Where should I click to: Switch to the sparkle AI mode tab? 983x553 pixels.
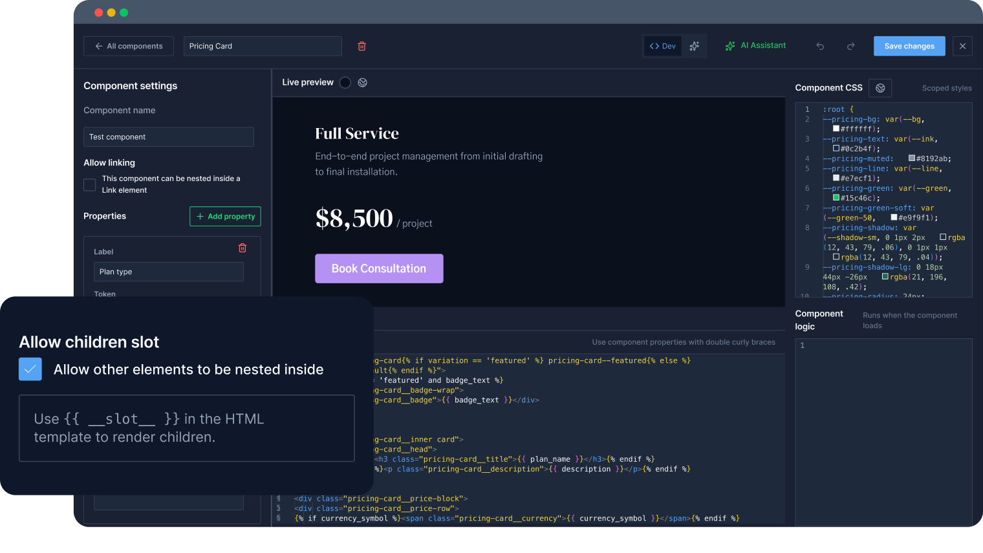coord(695,46)
